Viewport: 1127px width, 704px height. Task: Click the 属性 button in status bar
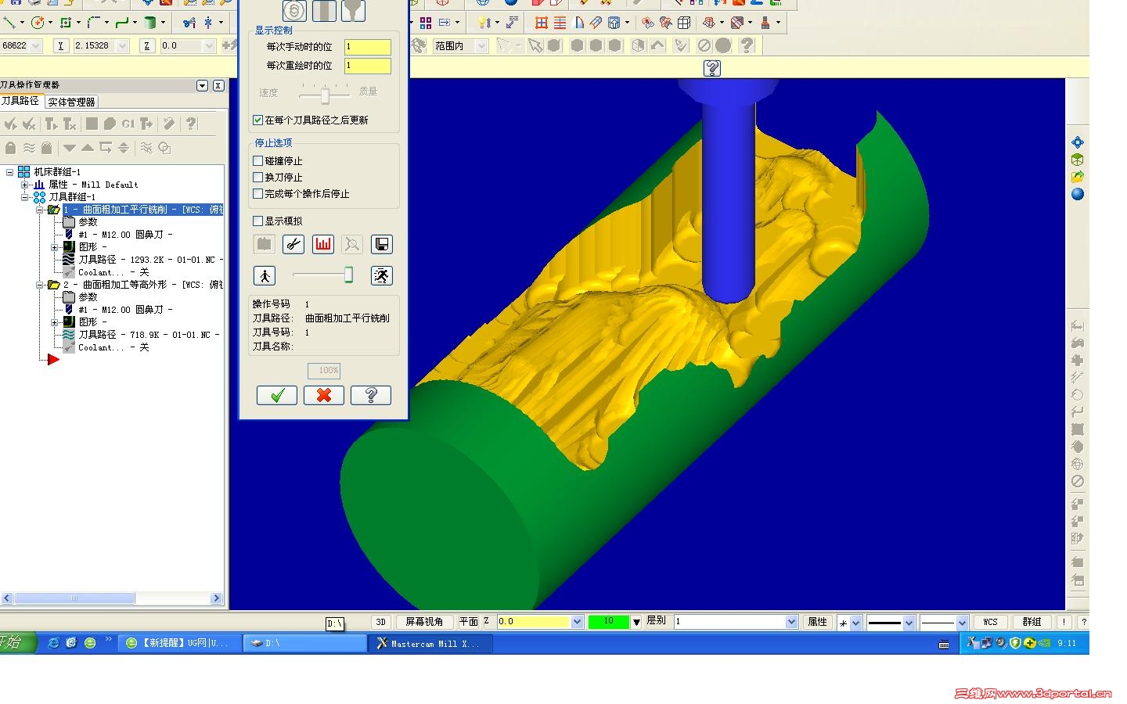tap(817, 622)
